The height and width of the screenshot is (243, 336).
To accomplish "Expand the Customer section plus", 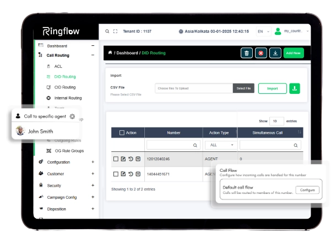I will point(93,173).
